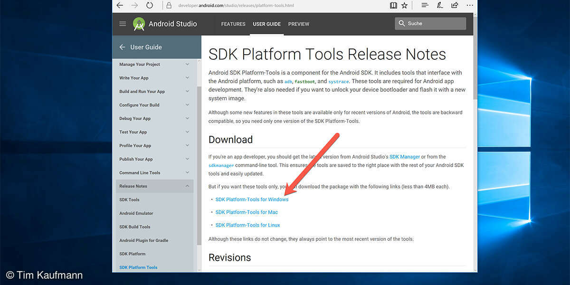Expand the Publish Your App chevron
570x285 pixels.
click(187, 159)
